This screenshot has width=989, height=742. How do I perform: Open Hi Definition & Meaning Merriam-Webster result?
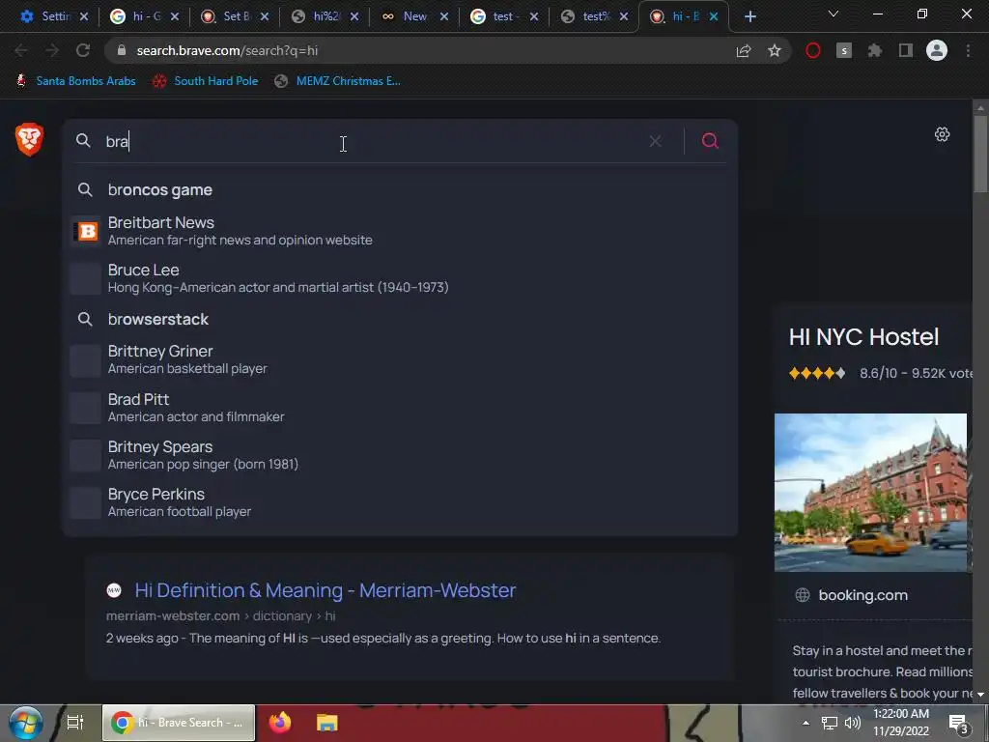click(x=325, y=590)
